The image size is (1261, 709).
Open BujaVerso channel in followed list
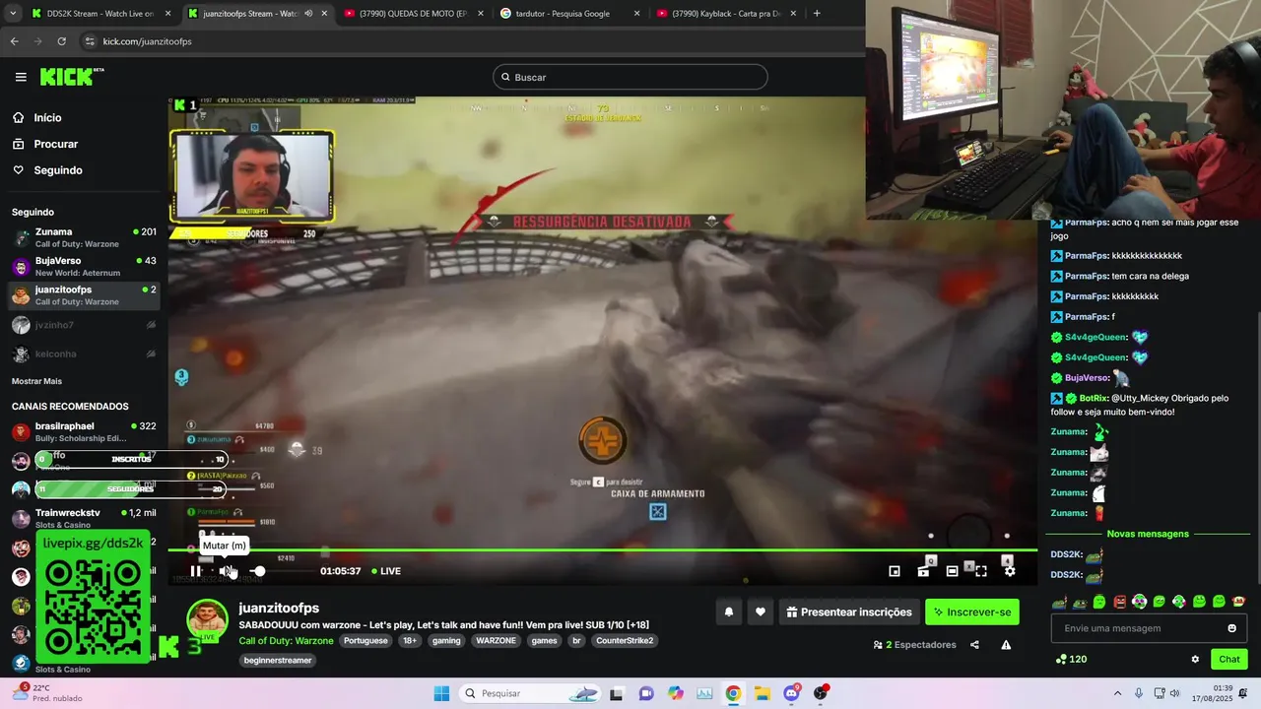point(84,266)
